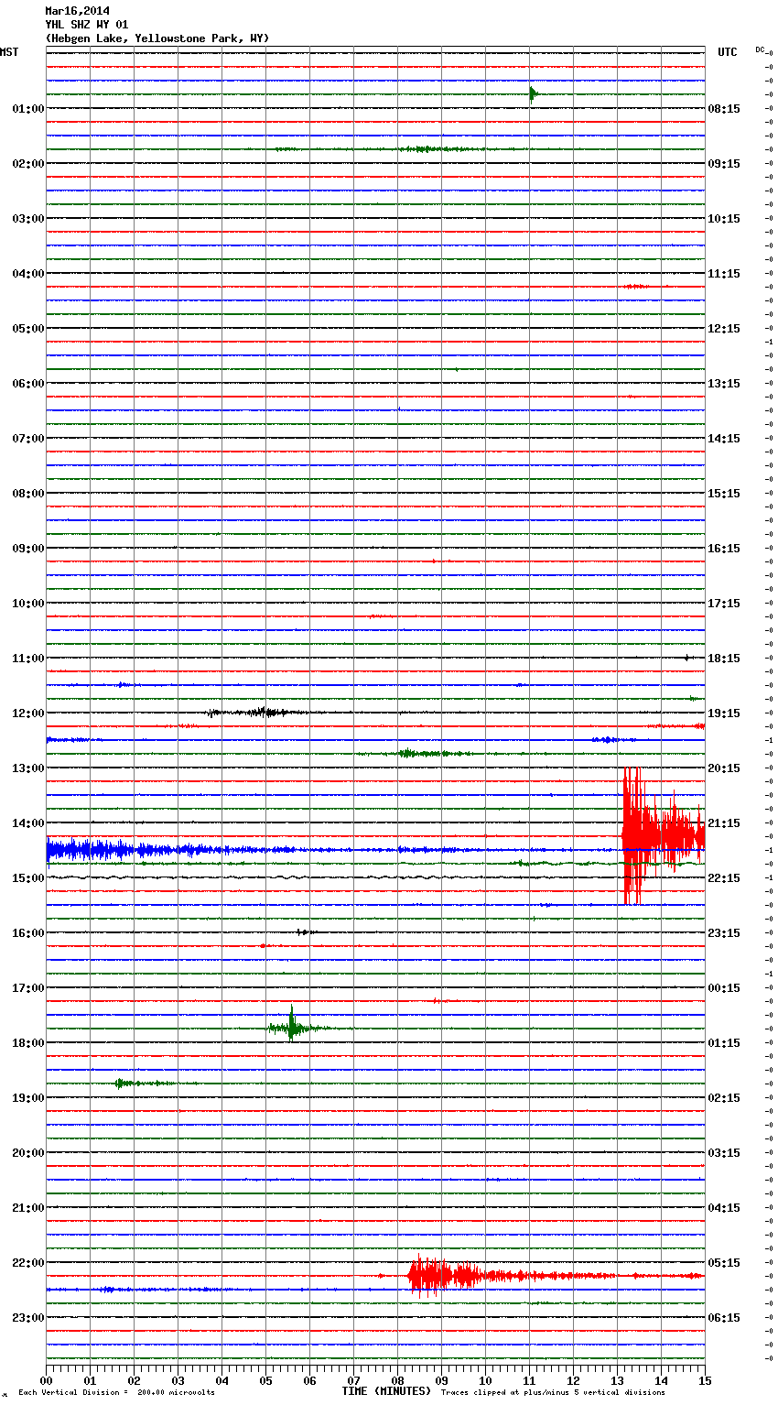Viewport: 778px width, 1405px height.
Task: Select the 08:00 MST time label
Action: pyautogui.click(x=28, y=494)
